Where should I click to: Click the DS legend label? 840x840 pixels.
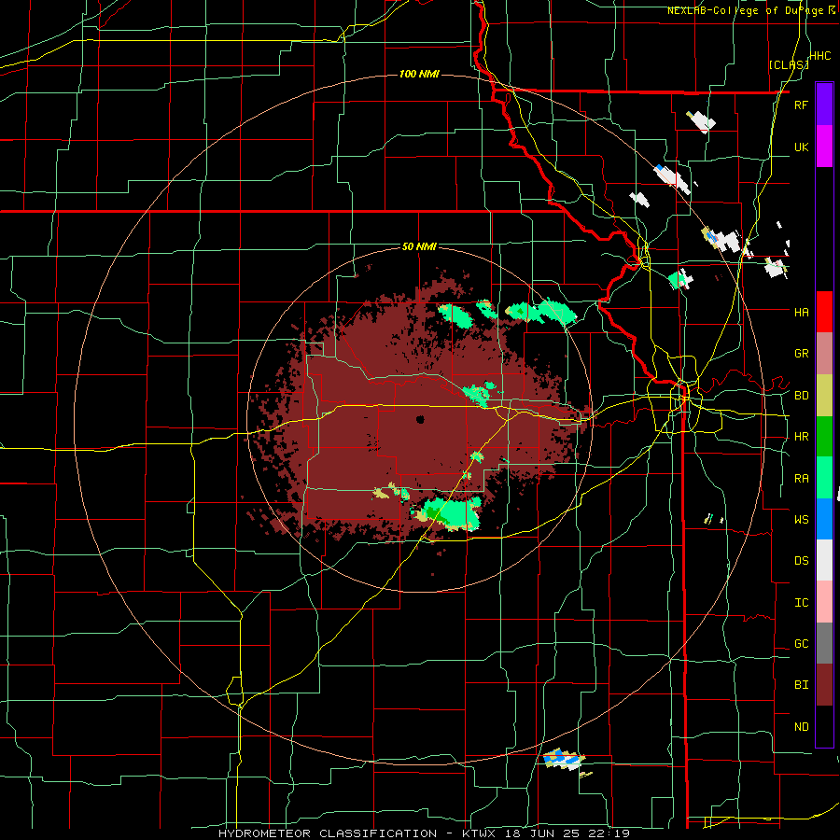(801, 561)
